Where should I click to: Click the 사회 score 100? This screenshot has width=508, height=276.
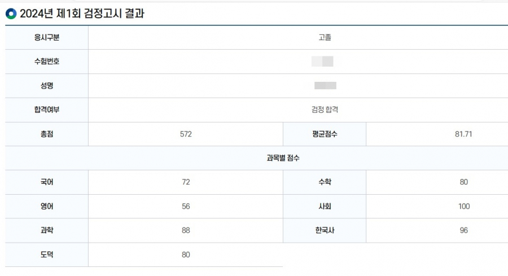click(x=463, y=206)
